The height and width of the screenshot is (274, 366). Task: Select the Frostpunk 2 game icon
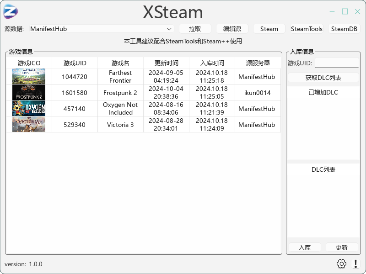(x=29, y=93)
